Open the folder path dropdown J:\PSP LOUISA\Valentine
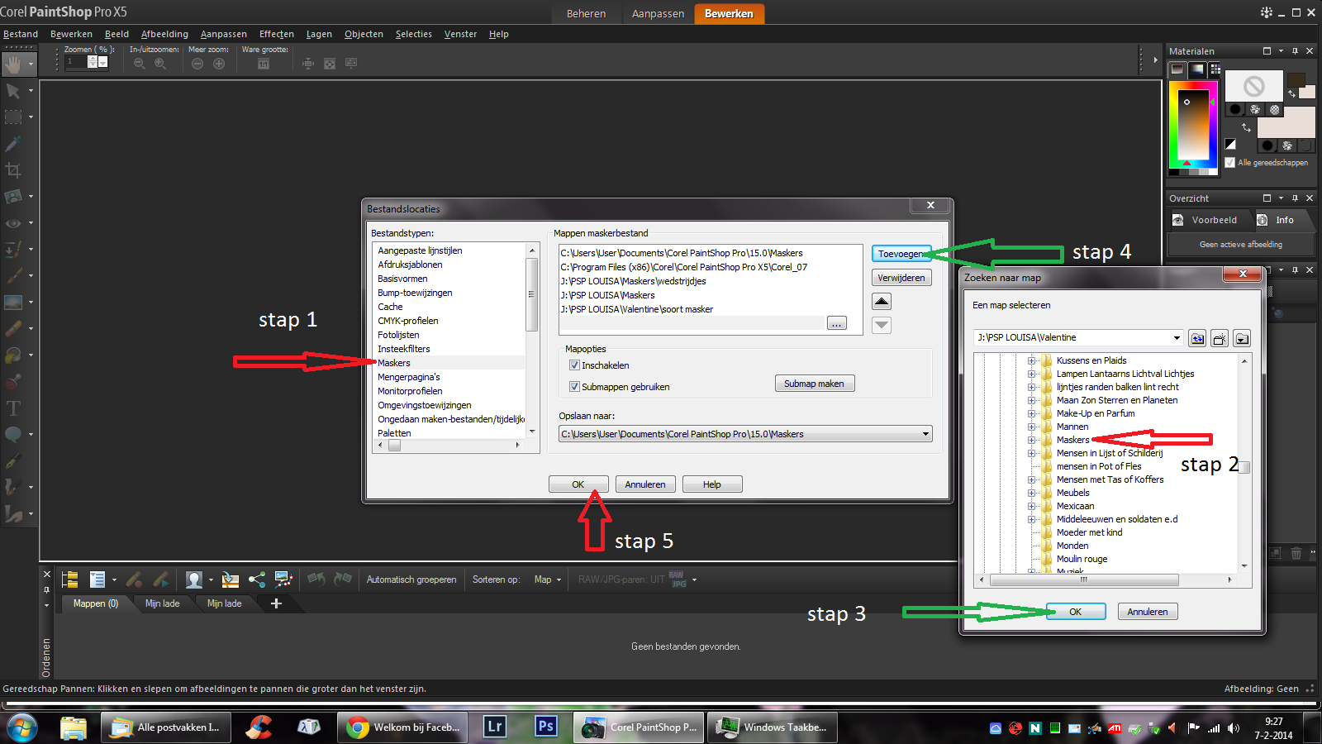 coord(1177,337)
